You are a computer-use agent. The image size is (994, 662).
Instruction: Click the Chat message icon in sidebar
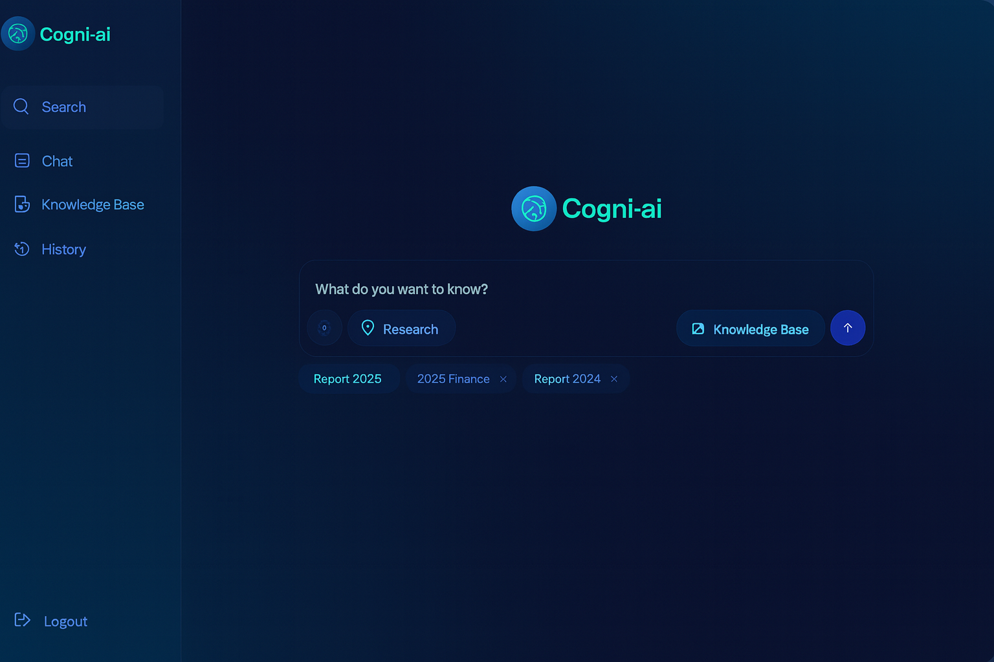pos(22,160)
